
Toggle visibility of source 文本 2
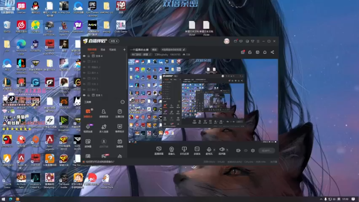pos(84,61)
